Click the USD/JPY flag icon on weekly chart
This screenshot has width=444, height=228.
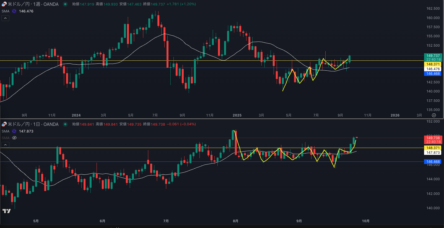click(4, 4)
